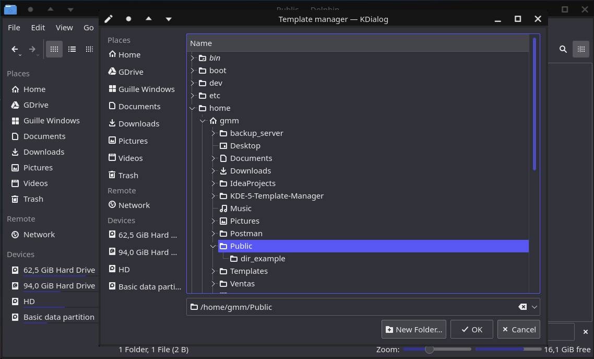The image size is (594, 359).
Task: Open Videos in Dolphin Places panel
Action: pyautogui.click(x=30, y=183)
